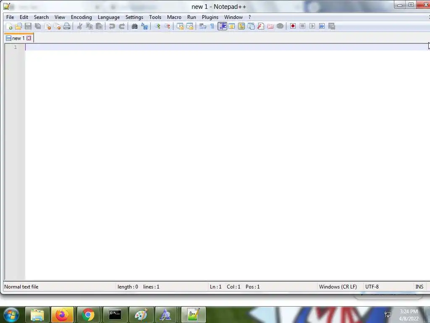
Task: Click 'length : 0 lines : 1' status field
Action: 139,287
